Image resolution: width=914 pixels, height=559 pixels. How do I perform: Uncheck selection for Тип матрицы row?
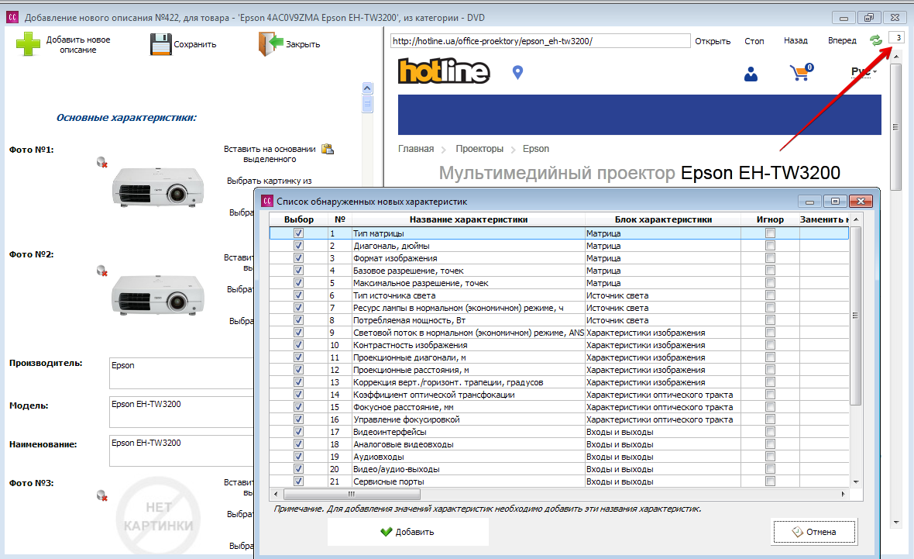point(298,233)
